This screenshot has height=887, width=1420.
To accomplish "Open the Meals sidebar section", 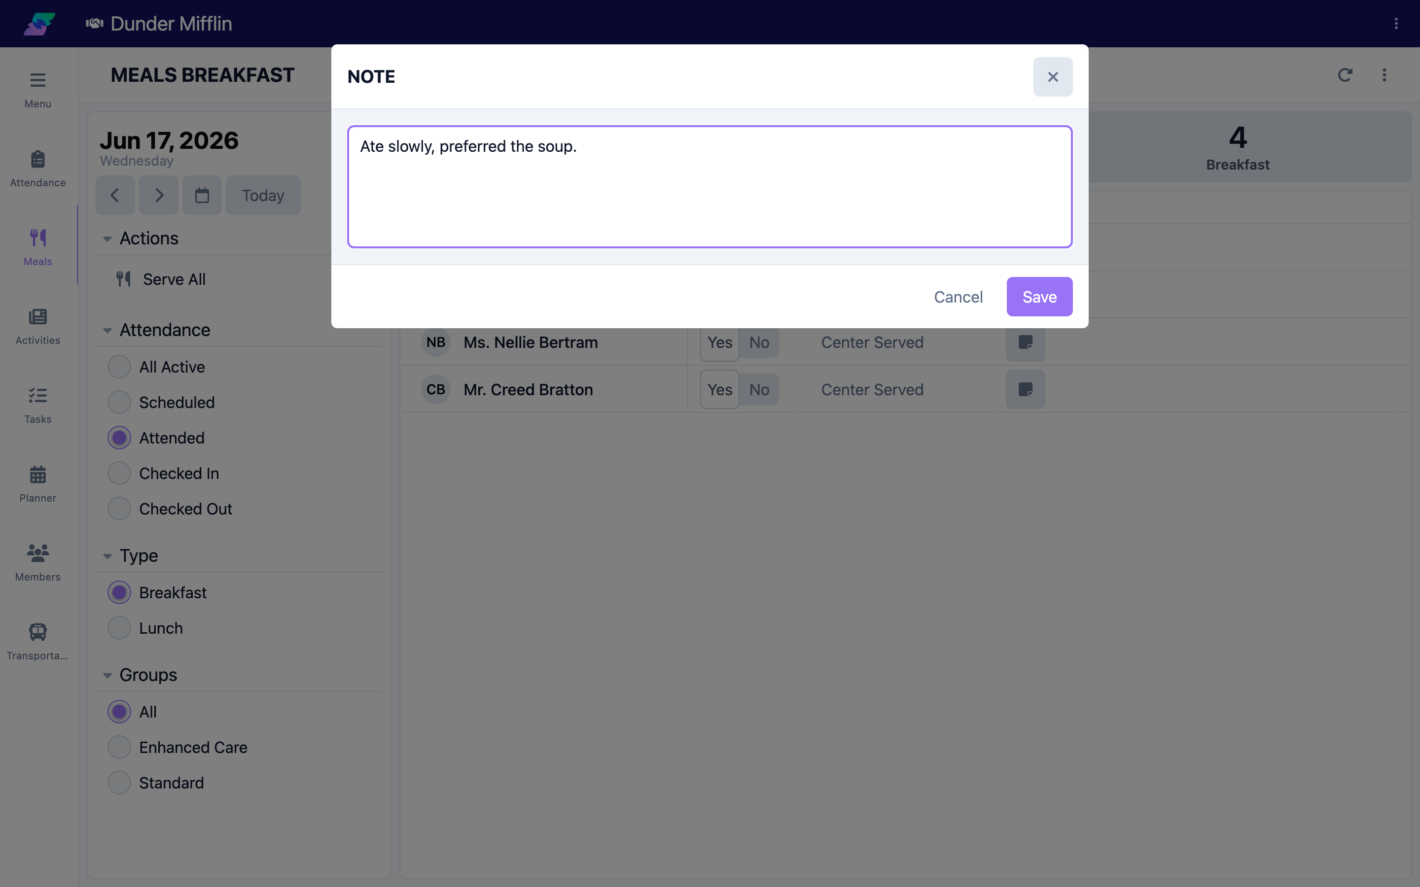I will click(x=37, y=247).
